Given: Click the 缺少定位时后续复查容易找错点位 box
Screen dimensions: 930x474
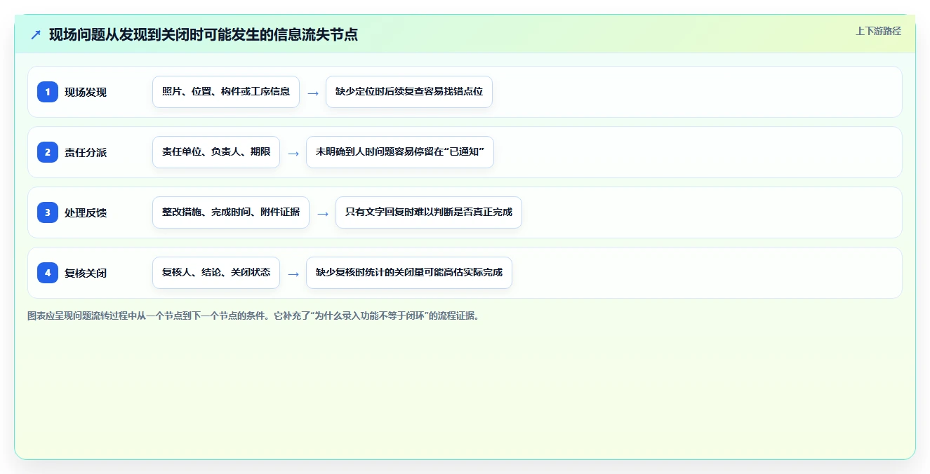Looking at the screenshot, I should click(x=409, y=92).
